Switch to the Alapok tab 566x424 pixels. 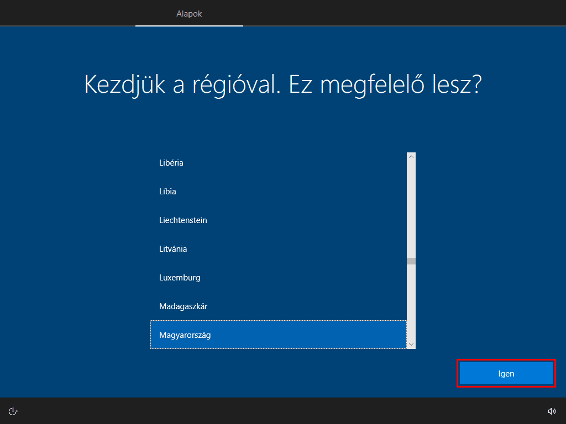click(x=189, y=13)
